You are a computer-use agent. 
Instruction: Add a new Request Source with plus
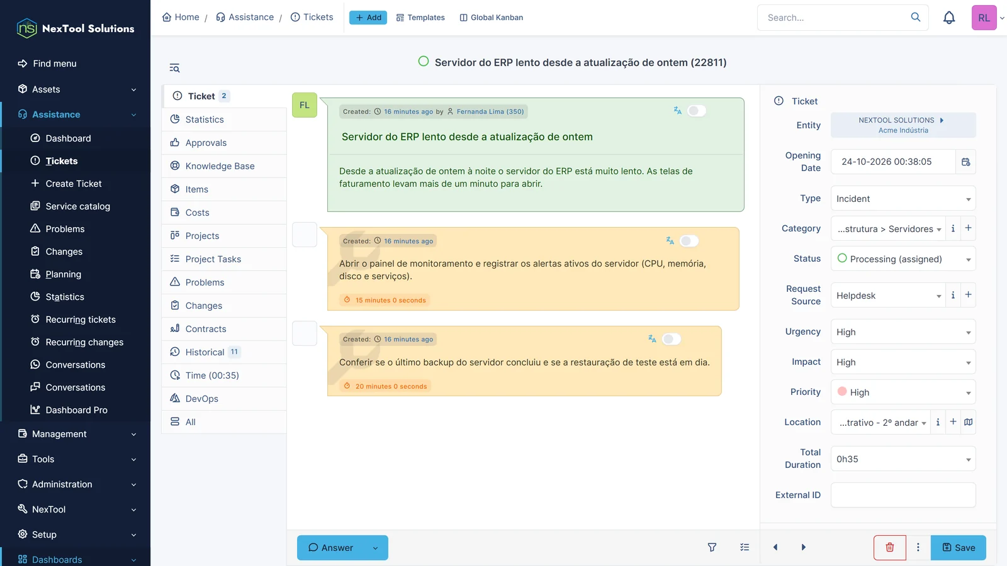tap(969, 295)
